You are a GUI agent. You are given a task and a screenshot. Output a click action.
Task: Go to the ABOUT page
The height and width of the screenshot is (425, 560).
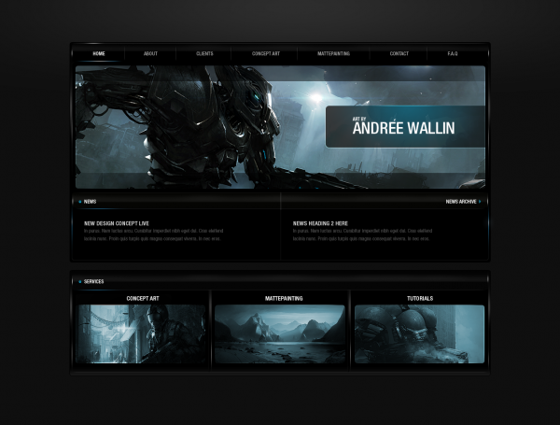click(150, 53)
